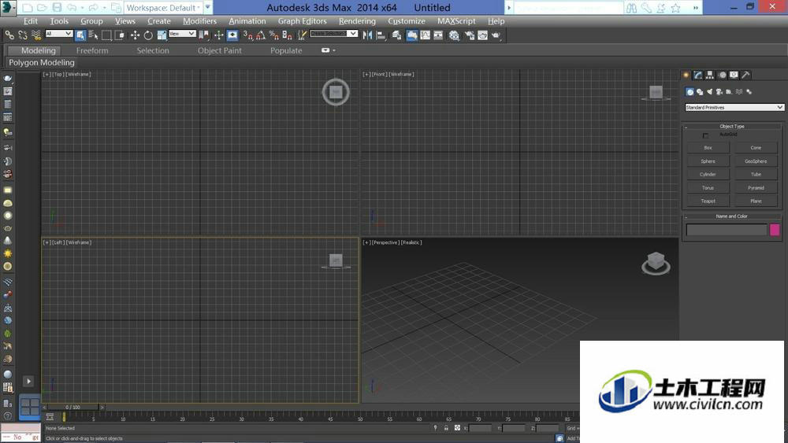Open the named selection sets dropdown
Image resolution: width=788 pixels, height=443 pixels.
pos(333,34)
